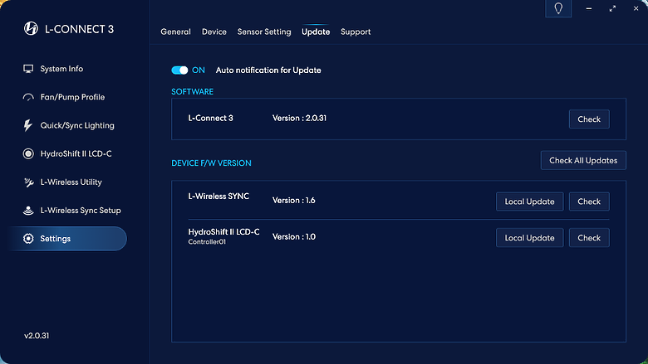
Task: Click Local Update for HydroShift II LCD-C
Action: [x=529, y=238]
